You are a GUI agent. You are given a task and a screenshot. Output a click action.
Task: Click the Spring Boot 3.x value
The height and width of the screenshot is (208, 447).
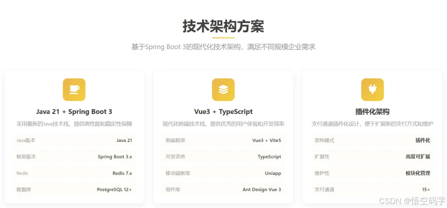[115, 156]
